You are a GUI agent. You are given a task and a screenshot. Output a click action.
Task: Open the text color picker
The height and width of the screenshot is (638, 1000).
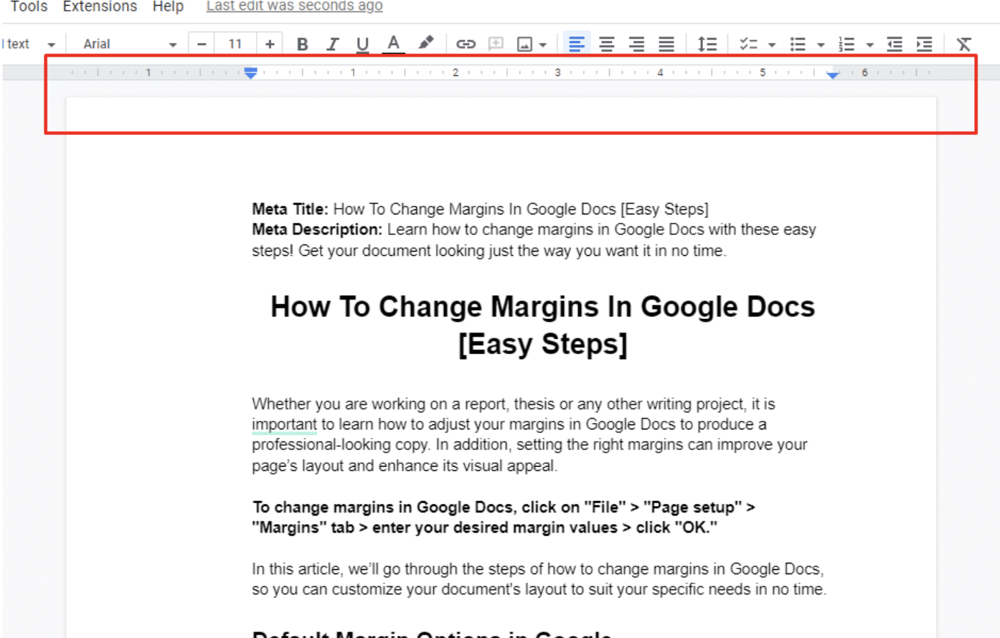(393, 44)
